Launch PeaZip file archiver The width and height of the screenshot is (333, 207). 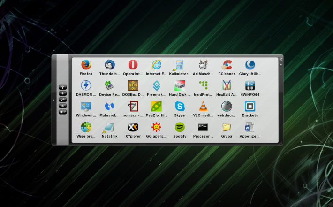[156, 106]
